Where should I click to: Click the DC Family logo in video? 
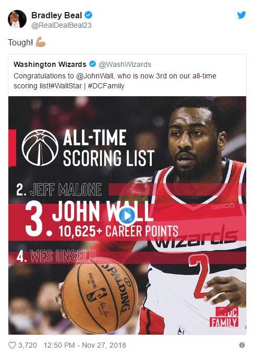pyautogui.click(x=224, y=317)
